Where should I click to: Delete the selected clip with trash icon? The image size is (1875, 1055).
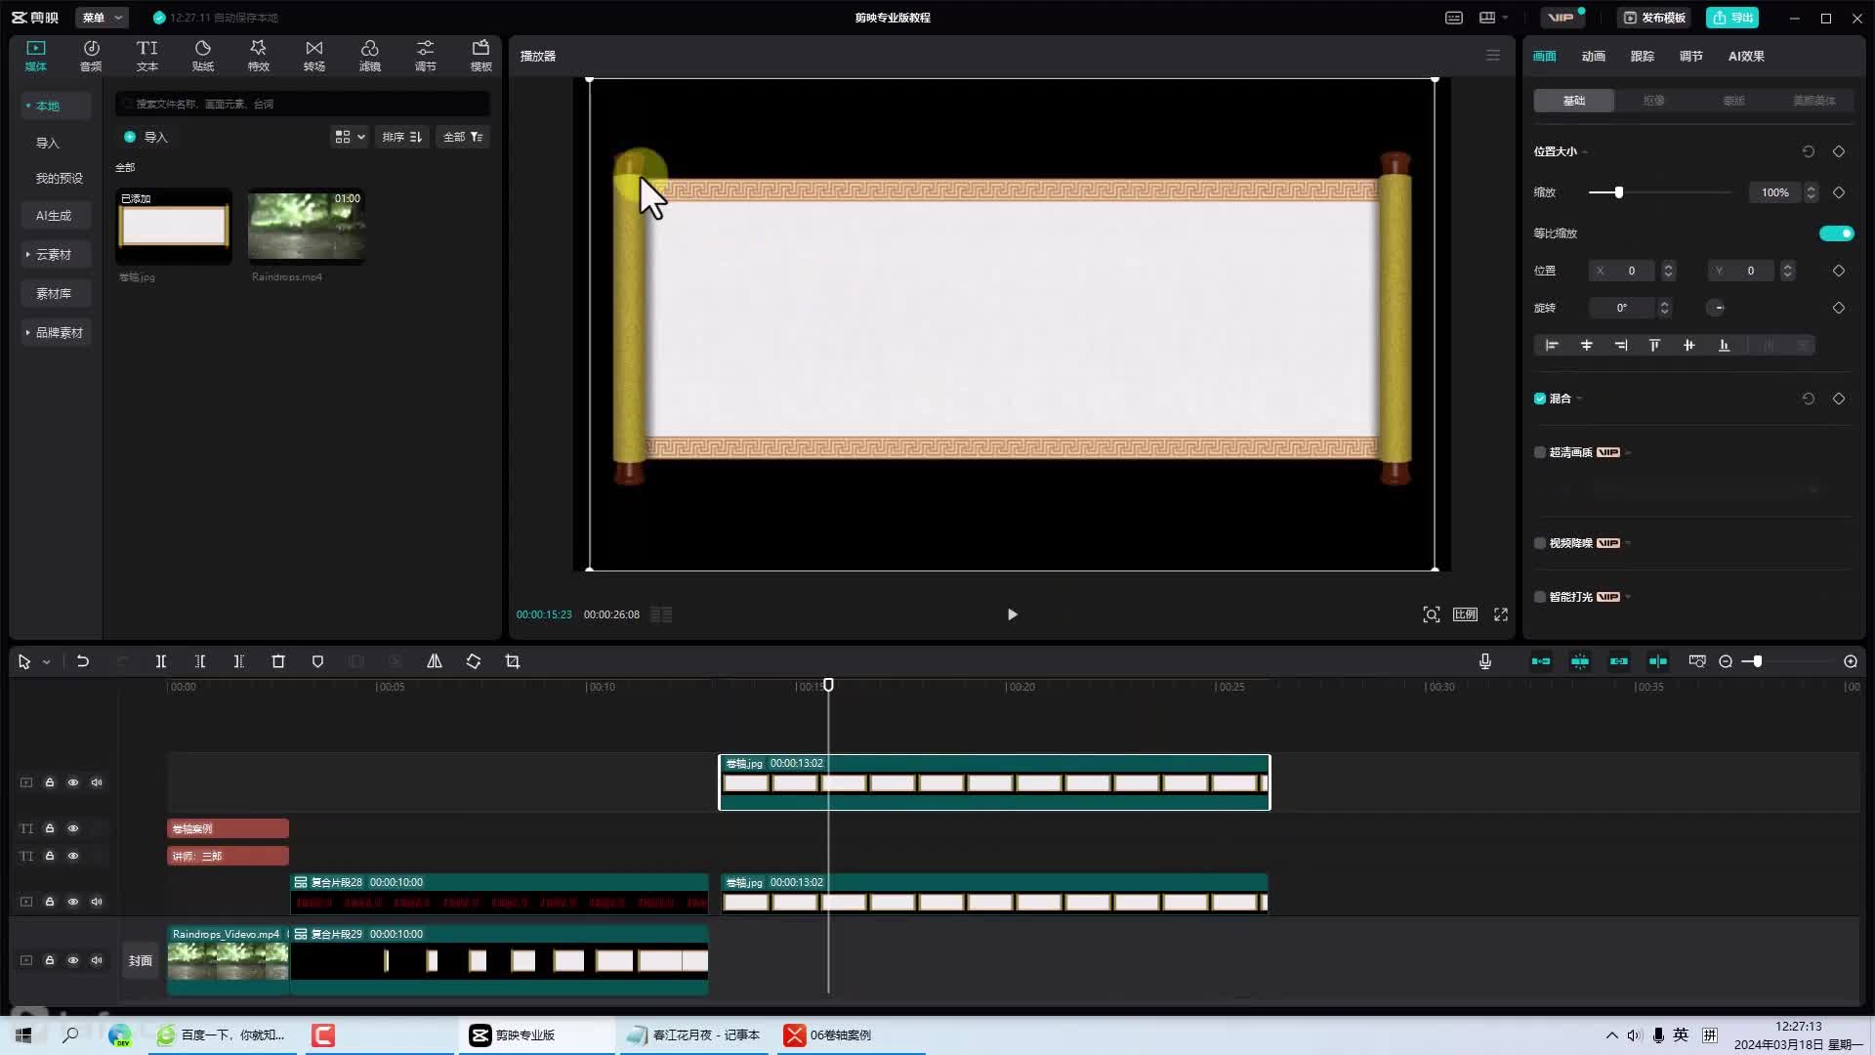278,661
